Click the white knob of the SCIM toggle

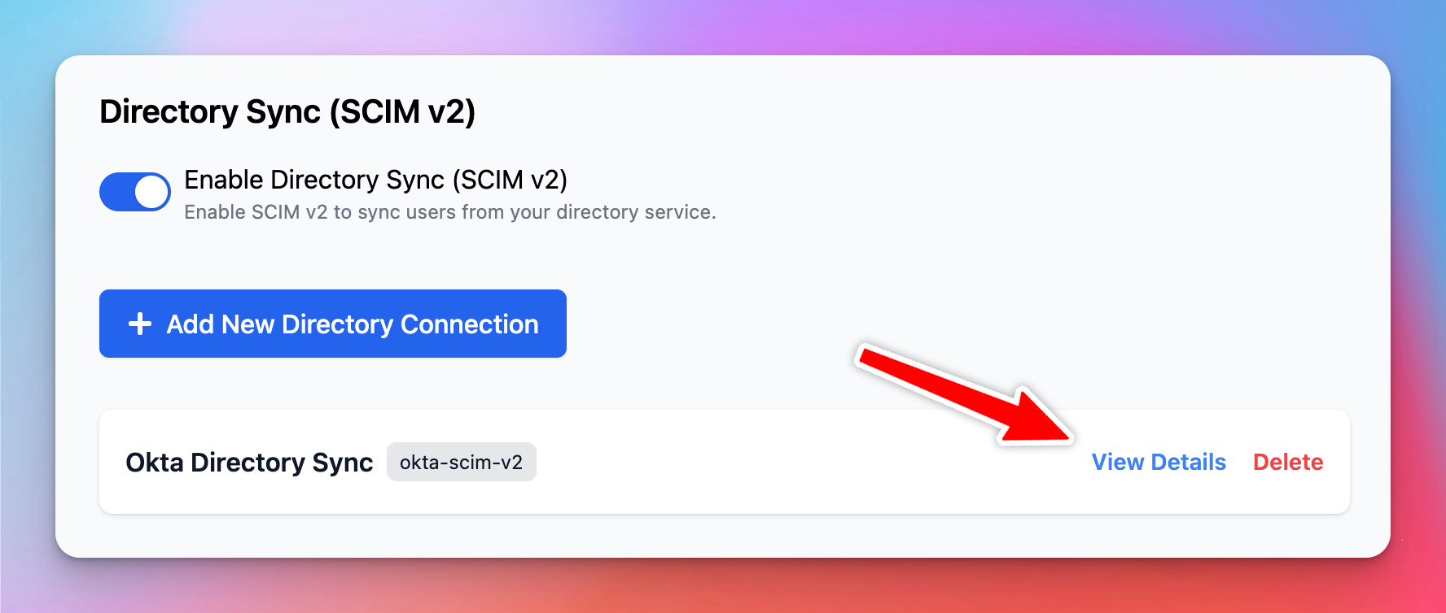[151, 192]
